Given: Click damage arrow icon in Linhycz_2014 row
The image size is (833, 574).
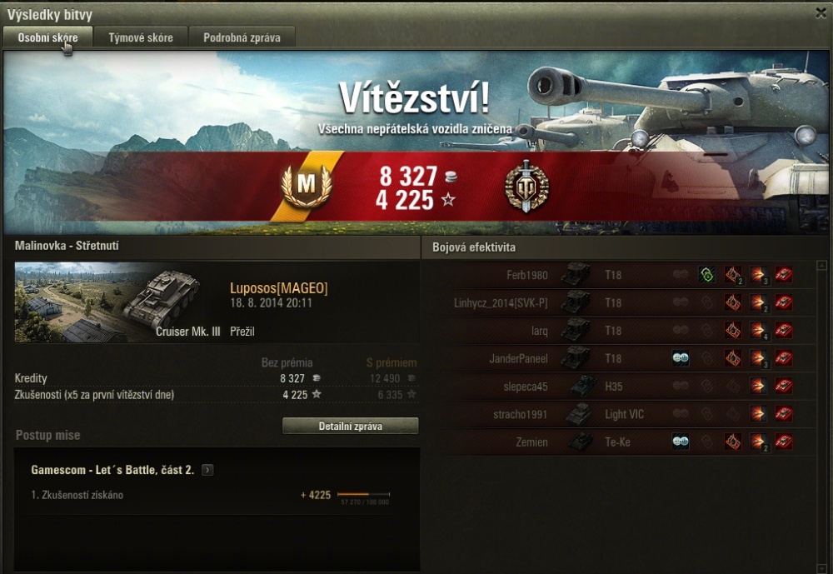Looking at the screenshot, I should tap(758, 303).
